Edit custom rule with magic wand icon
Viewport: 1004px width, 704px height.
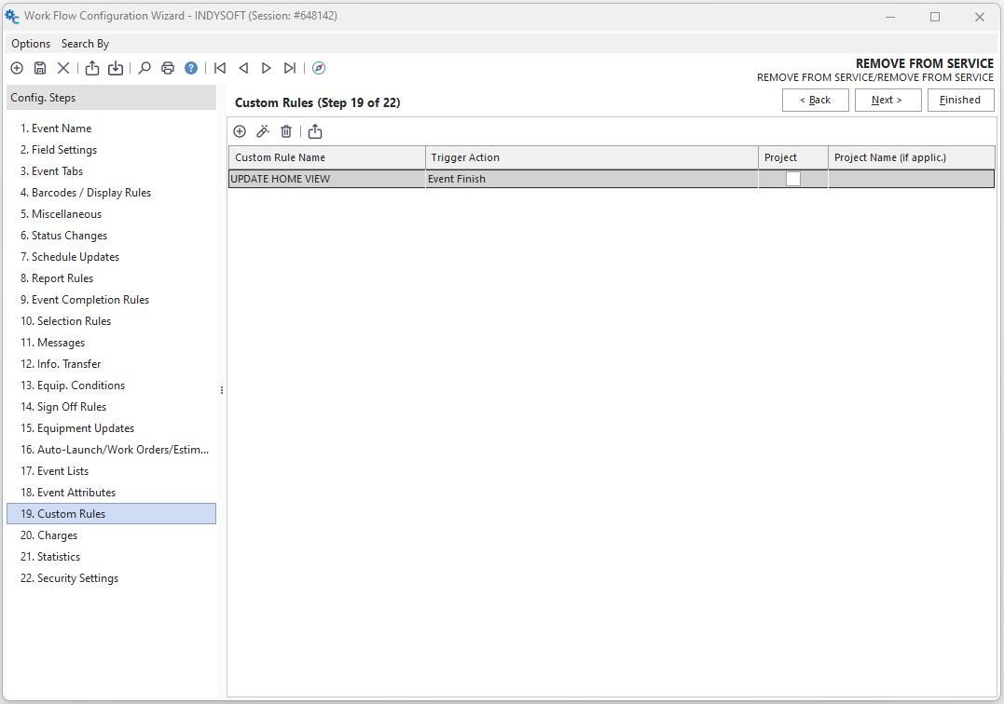click(263, 131)
